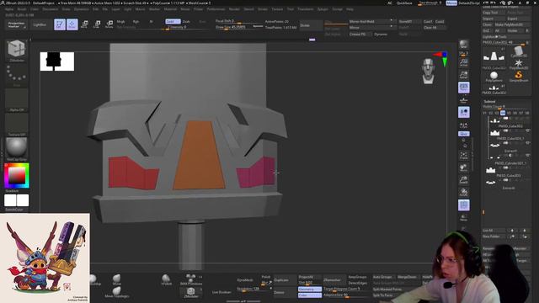Activate Draw mode button on shelf
539x303 pixels.
coord(72,24)
